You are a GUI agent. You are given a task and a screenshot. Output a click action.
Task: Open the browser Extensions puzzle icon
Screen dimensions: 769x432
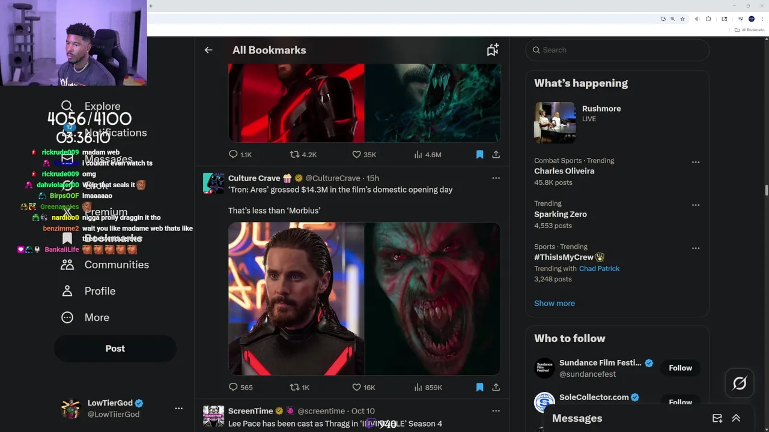(708, 19)
